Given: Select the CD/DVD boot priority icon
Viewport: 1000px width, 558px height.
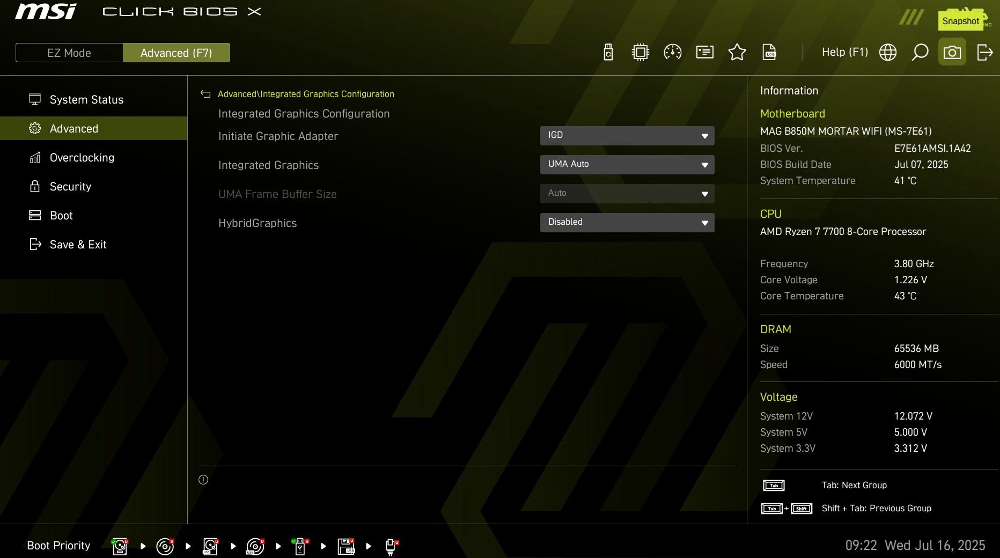Looking at the screenshot, I should tap(165, 546).
